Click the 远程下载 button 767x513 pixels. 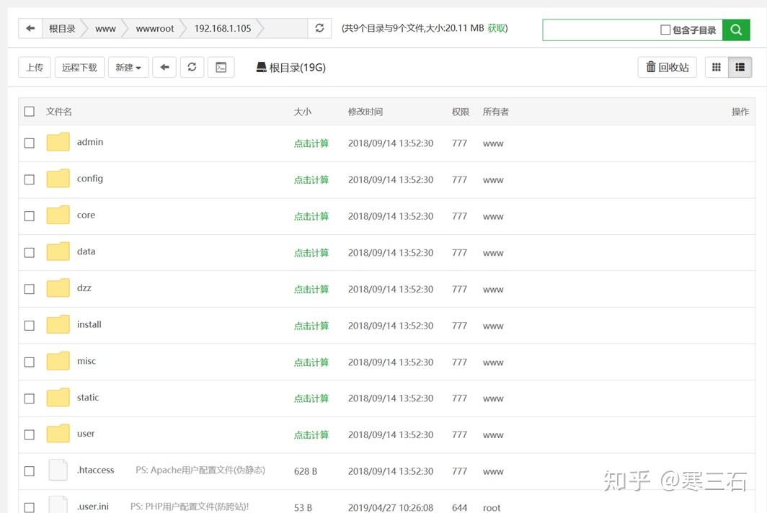[79, 68]
